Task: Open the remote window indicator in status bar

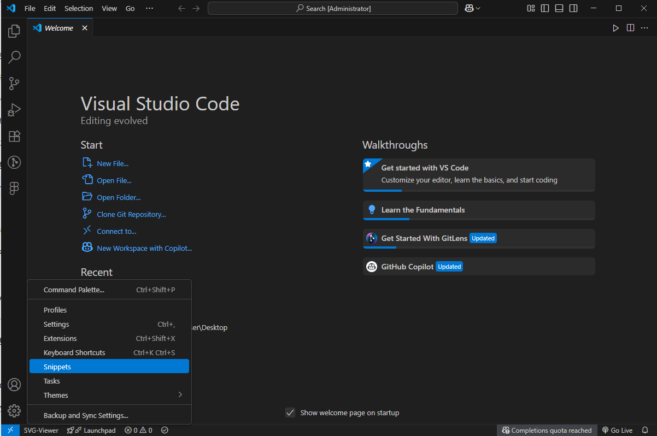Action: [10, 430]
